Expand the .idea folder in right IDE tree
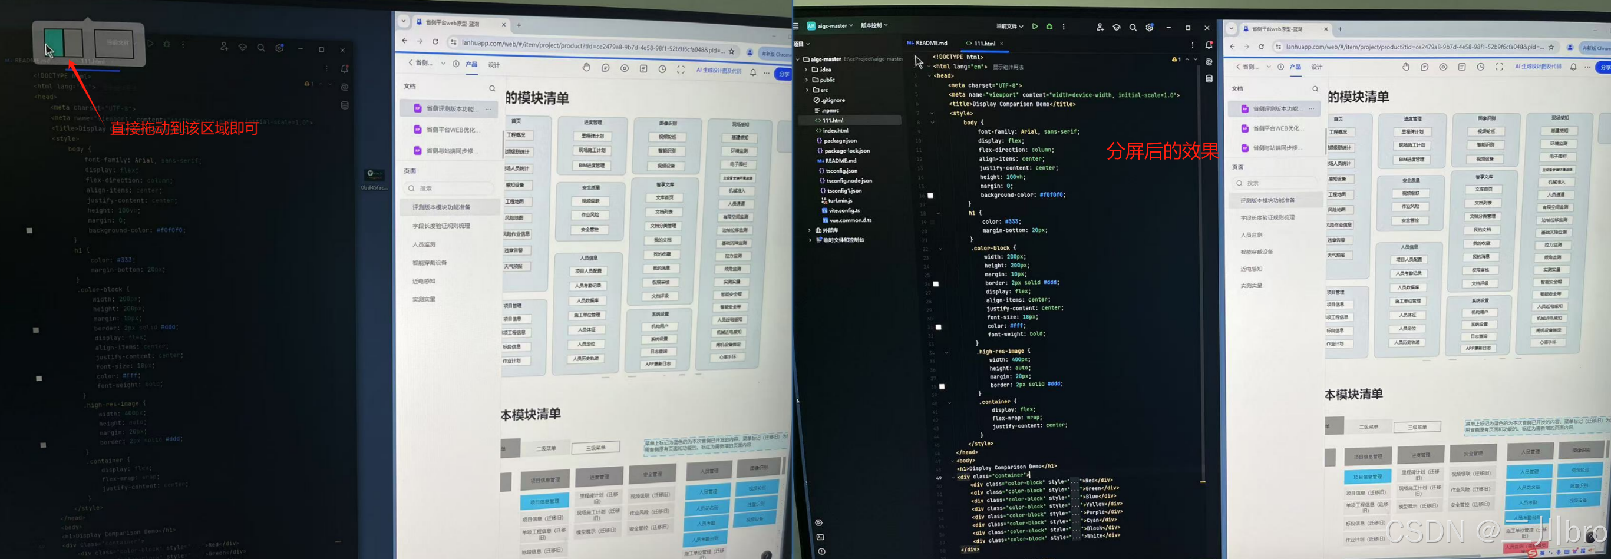The width and height of the screenshot is (1611, 559). pos(807,70)
